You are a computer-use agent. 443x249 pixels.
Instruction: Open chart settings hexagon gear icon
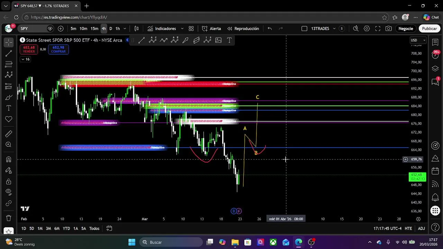(x=367, y=29)
